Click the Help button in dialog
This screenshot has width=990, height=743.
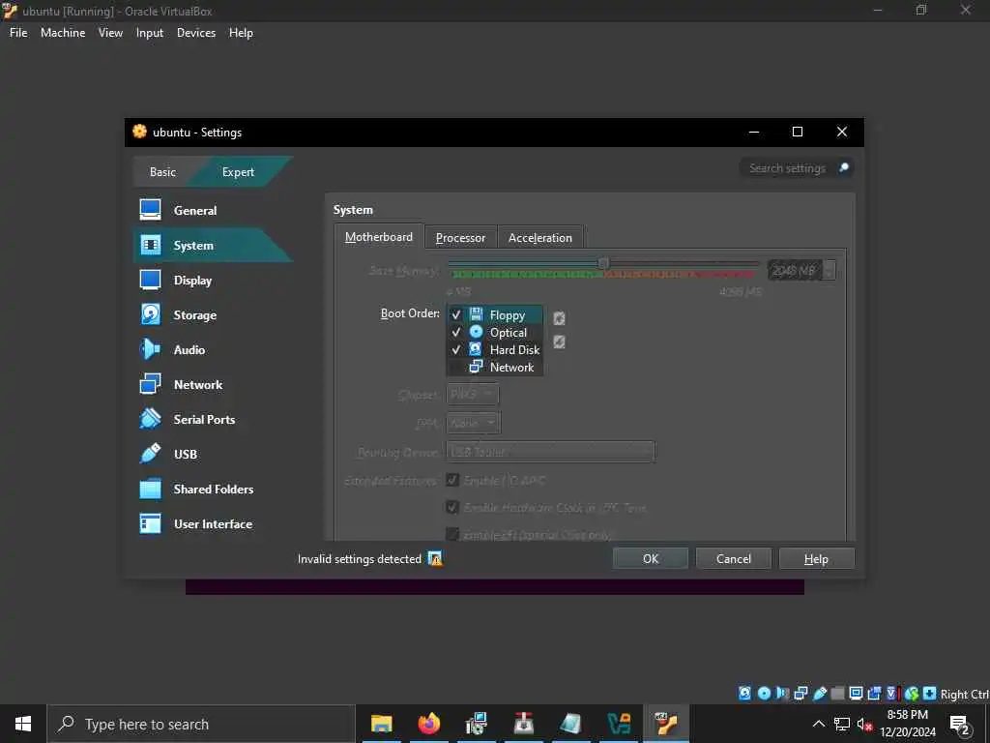(816, 558)
